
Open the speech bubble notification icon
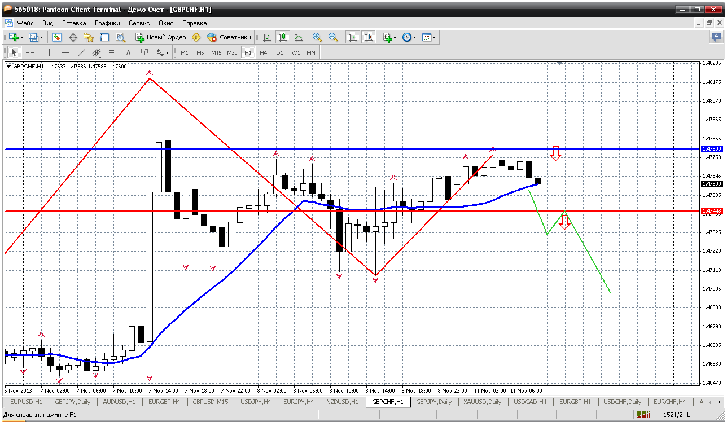pos(716,37)
